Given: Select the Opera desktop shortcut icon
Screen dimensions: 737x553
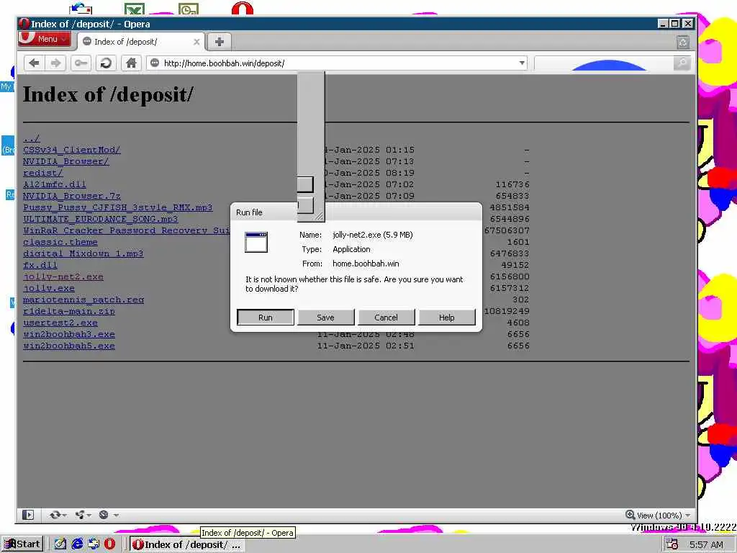Looking at the screenshot, I should click(x=242, y=8).
